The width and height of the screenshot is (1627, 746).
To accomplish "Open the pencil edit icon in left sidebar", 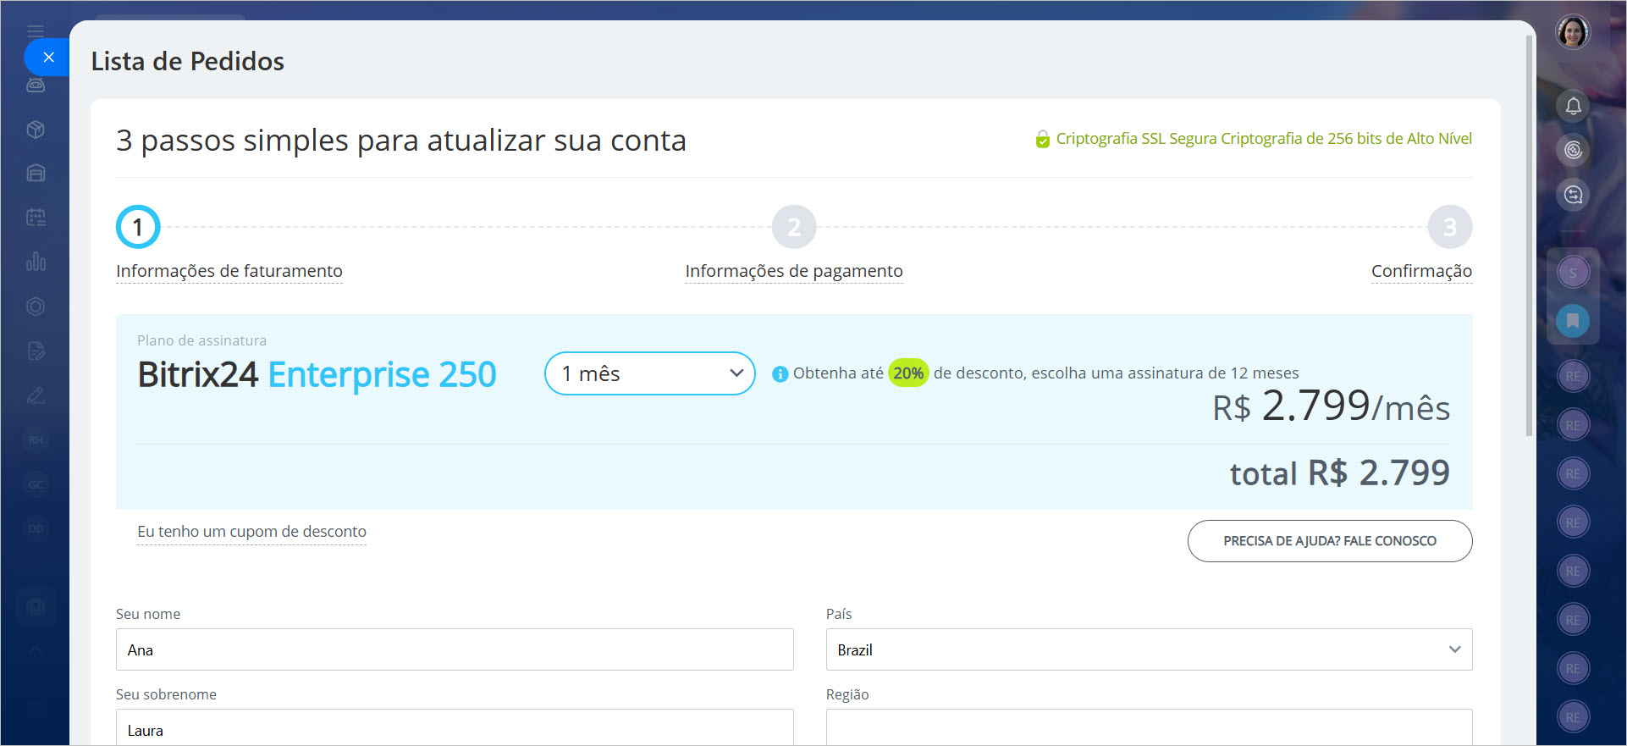I will pos(36,395).
